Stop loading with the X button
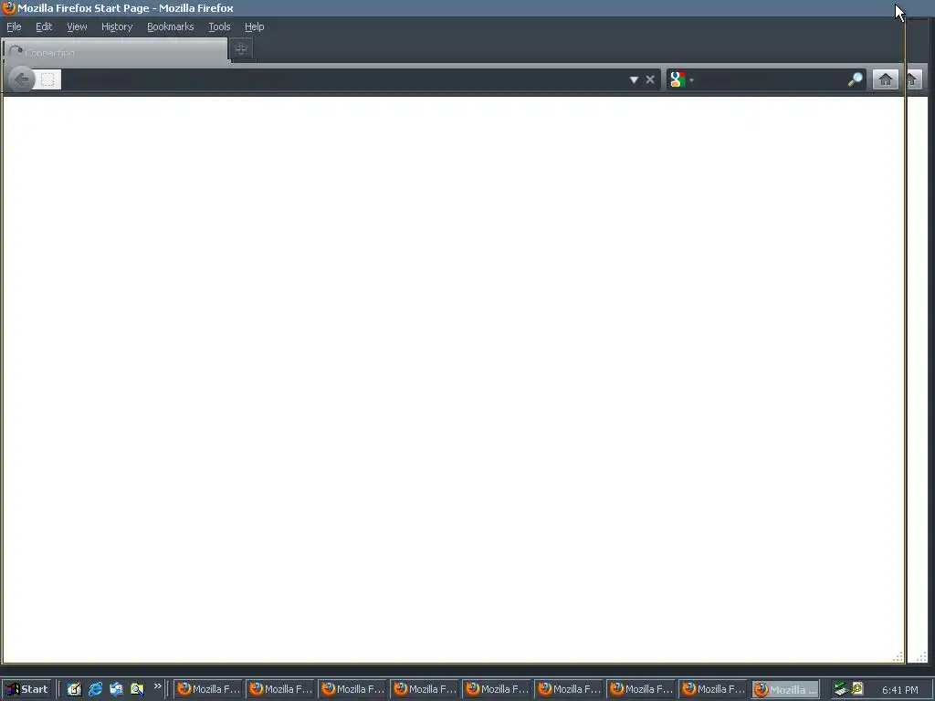Image resolution: width=935 pixels, height=701 pixels. (650, 79)
